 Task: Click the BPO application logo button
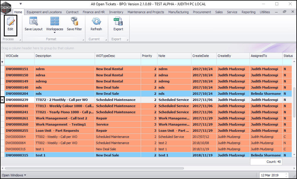[6, 7]
